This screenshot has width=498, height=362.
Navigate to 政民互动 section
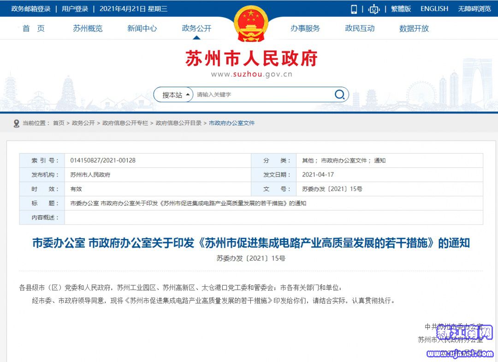360,28
